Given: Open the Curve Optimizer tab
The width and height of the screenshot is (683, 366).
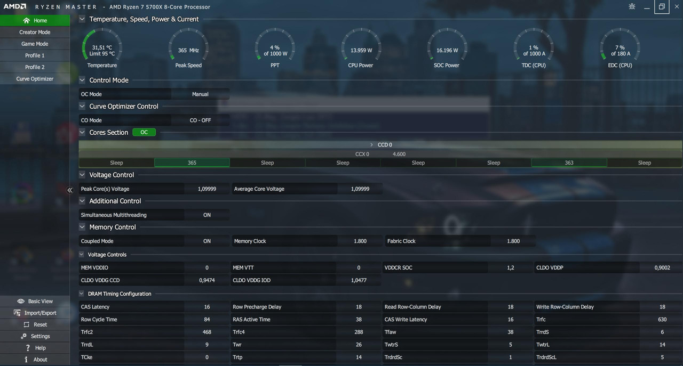Looking at the screenshot, I should pyautogui.click(x=35, y=79).
